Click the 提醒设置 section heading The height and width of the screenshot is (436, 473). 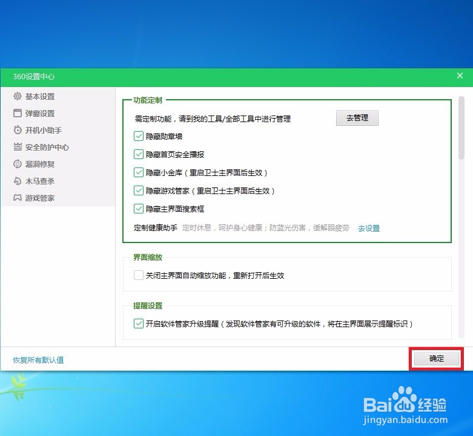pos(148,305)
